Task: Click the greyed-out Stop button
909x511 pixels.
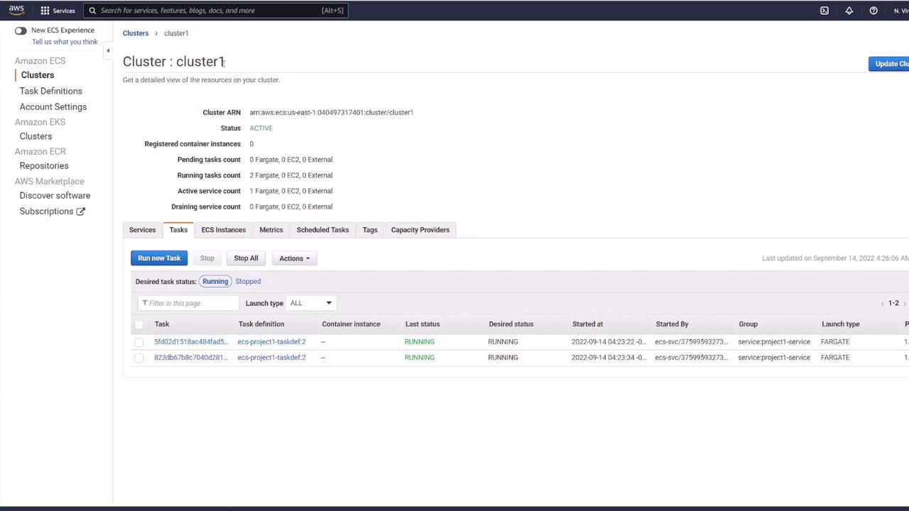Action: [x=207, y=258]
